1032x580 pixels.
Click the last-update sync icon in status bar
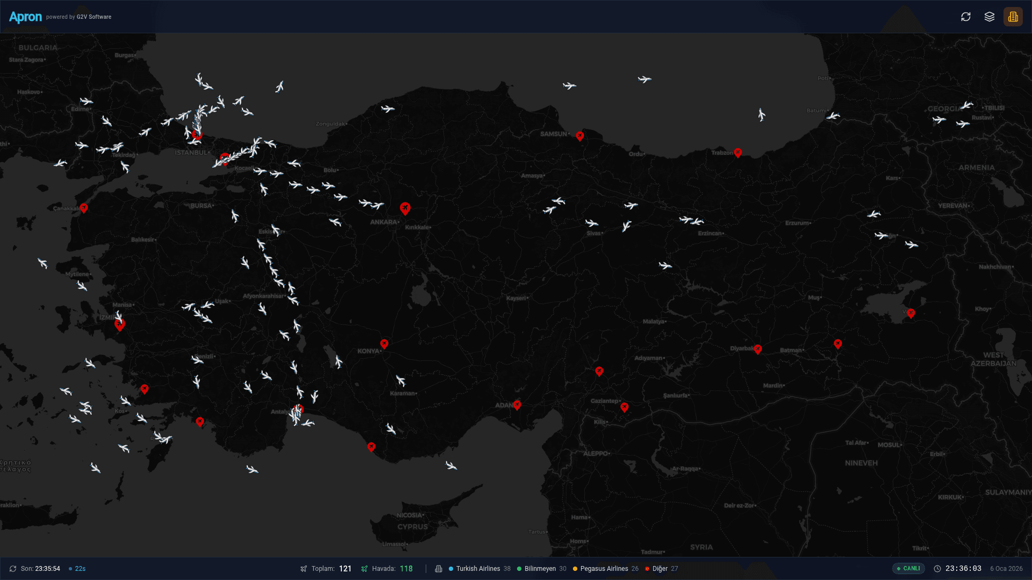[13, 569]
